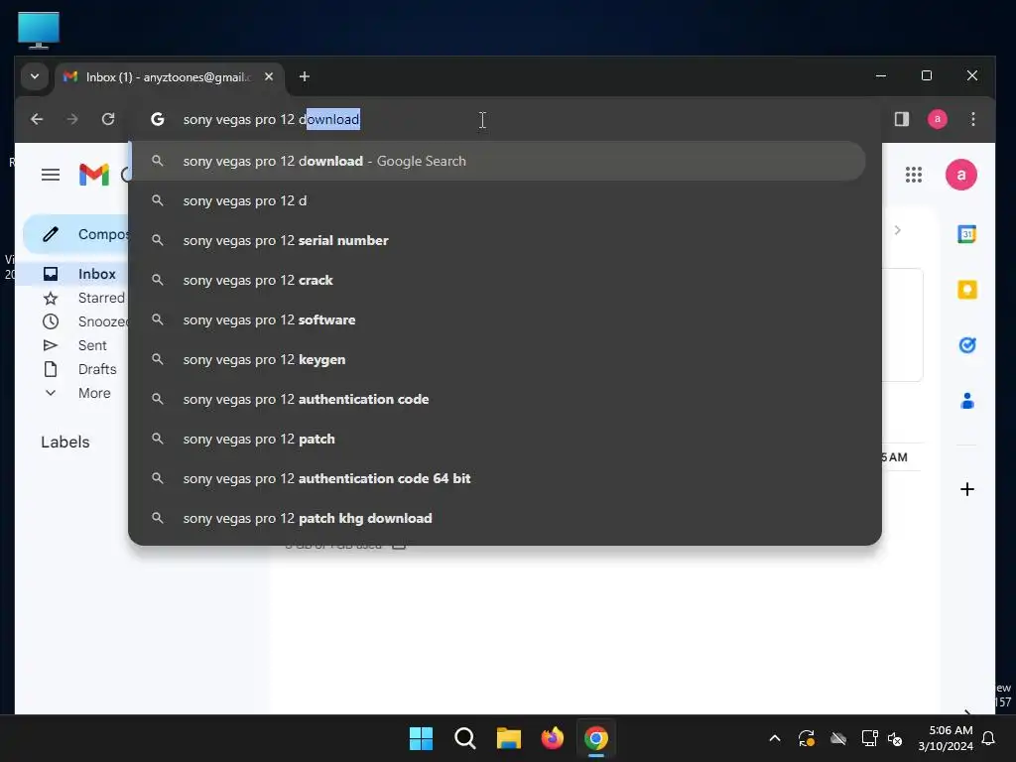This screenshot has height=762, width=1016.
Task: Toggle the Chrome side panel
Action: [902, 119]
